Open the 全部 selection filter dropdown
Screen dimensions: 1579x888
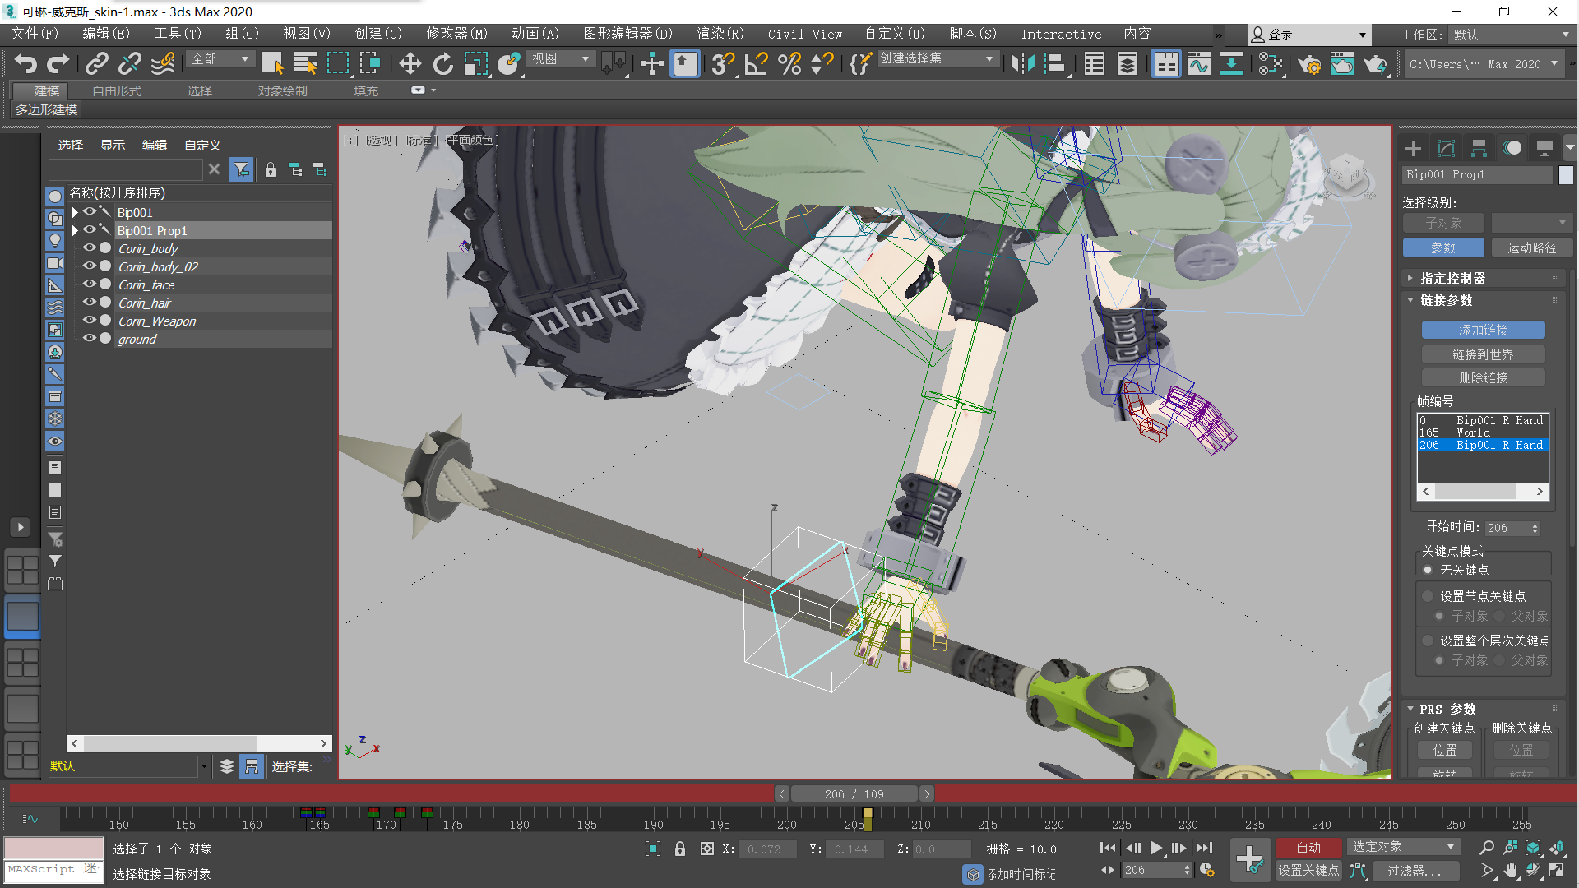tap(220, 59)
